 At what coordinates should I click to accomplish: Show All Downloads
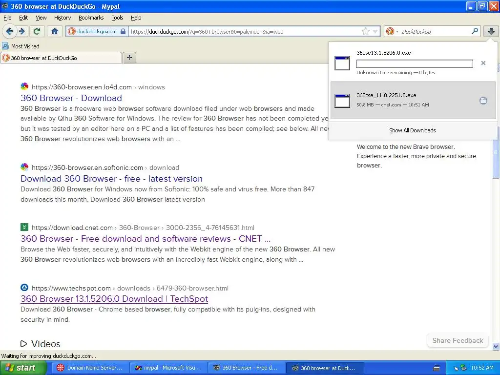click(x=412, y=130)
